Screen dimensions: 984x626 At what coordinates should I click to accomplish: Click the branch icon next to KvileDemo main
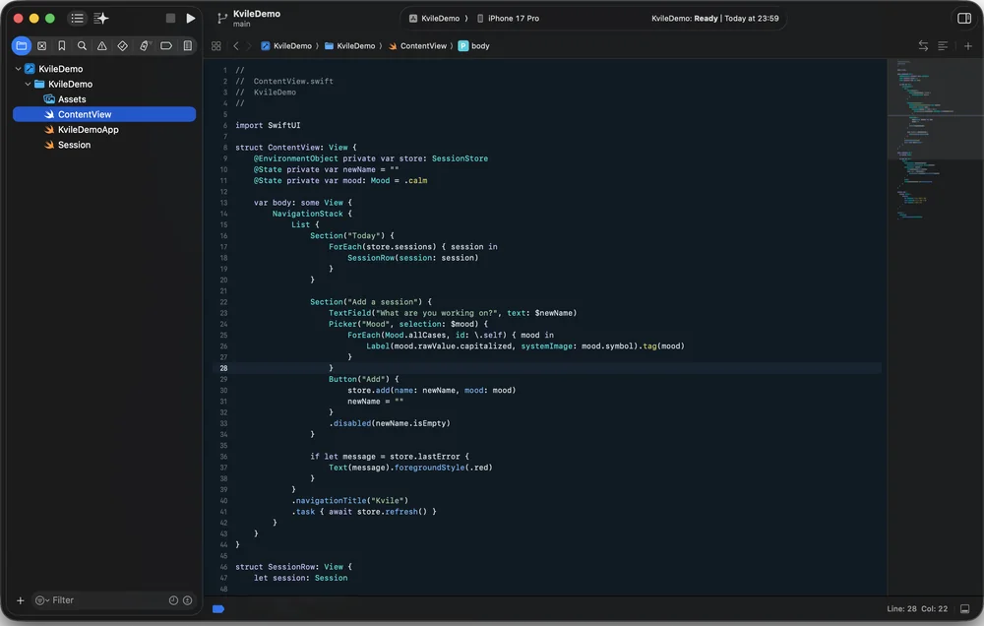click(x=221, y=18)
